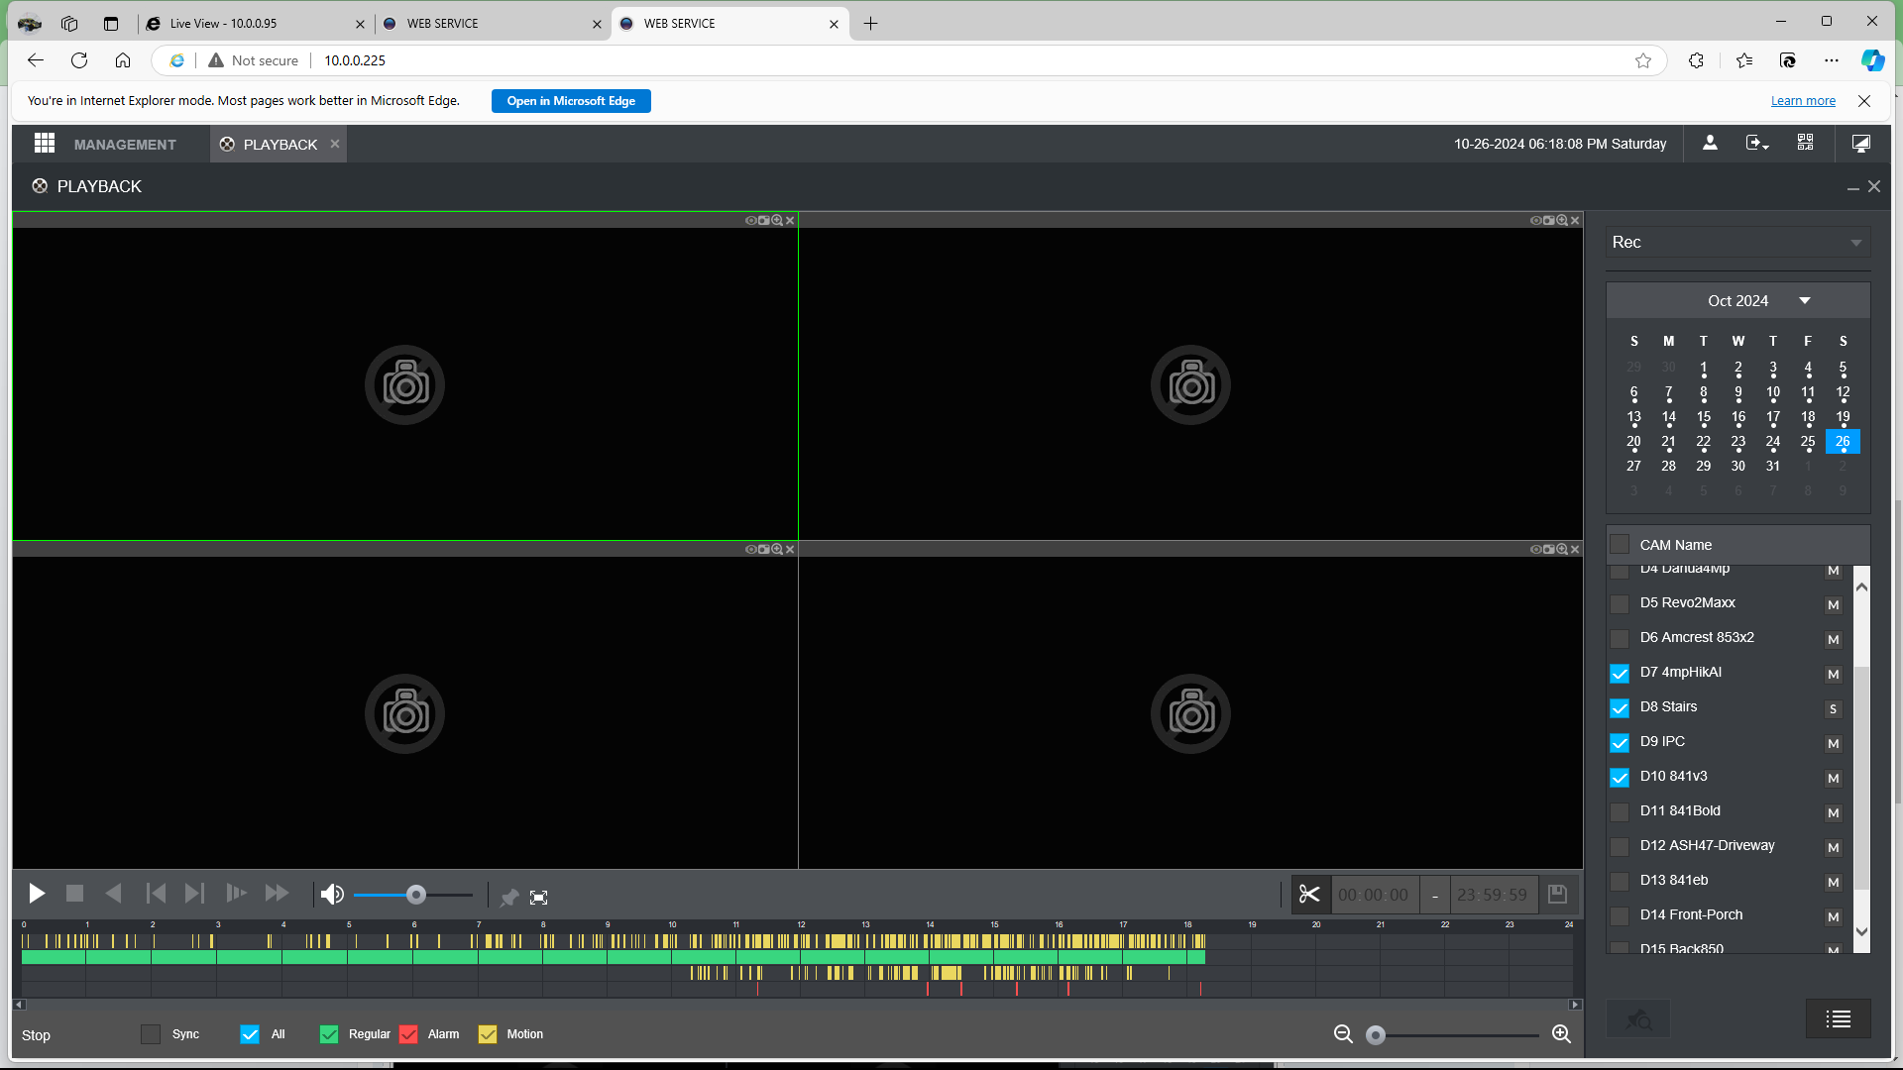
Task: Toggle the Motion record type checkbox
Action: pyautogui.click(x=488, y=1034)
